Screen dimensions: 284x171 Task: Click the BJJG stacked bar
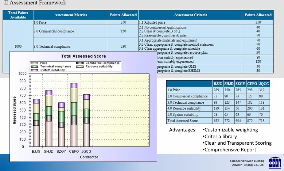point(36,123)
